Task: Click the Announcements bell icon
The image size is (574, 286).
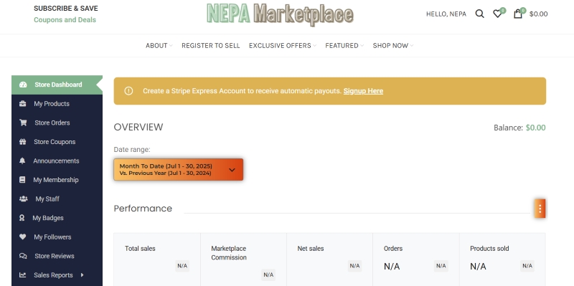Action: click(x=22, y=161)
